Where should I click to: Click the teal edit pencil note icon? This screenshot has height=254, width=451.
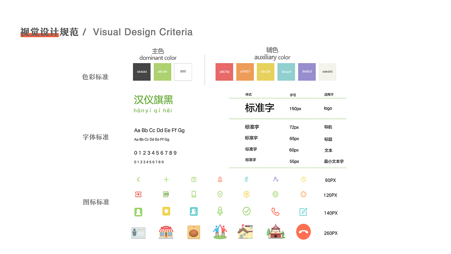[303, 212]
